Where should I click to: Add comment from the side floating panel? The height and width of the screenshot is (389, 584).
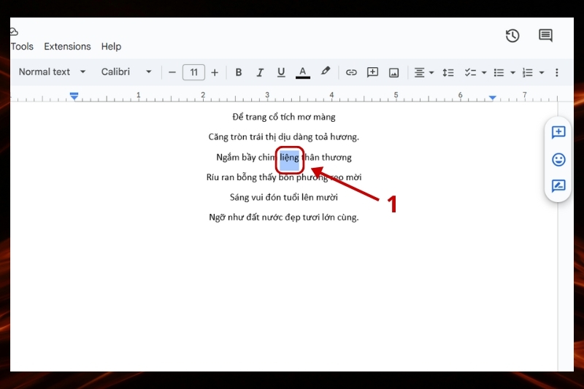558,132
